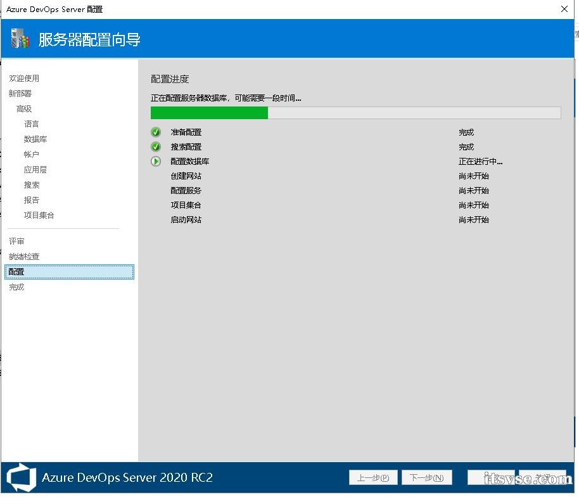The width and height of the screenshot is (579, 497).
Task: Click the 启动网站 progress item text
Action: 186,220
